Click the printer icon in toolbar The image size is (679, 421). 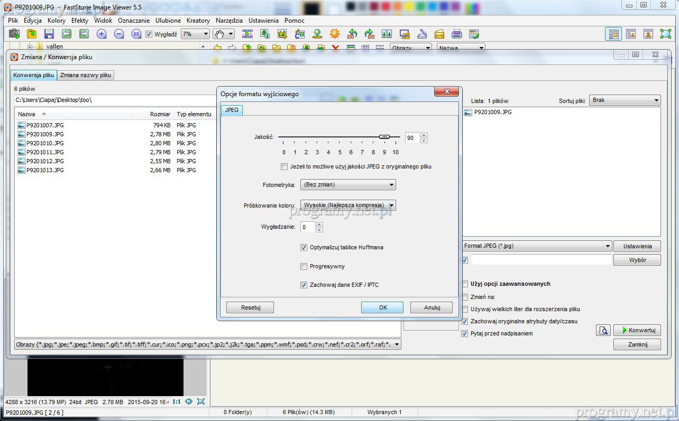(457, 34)
